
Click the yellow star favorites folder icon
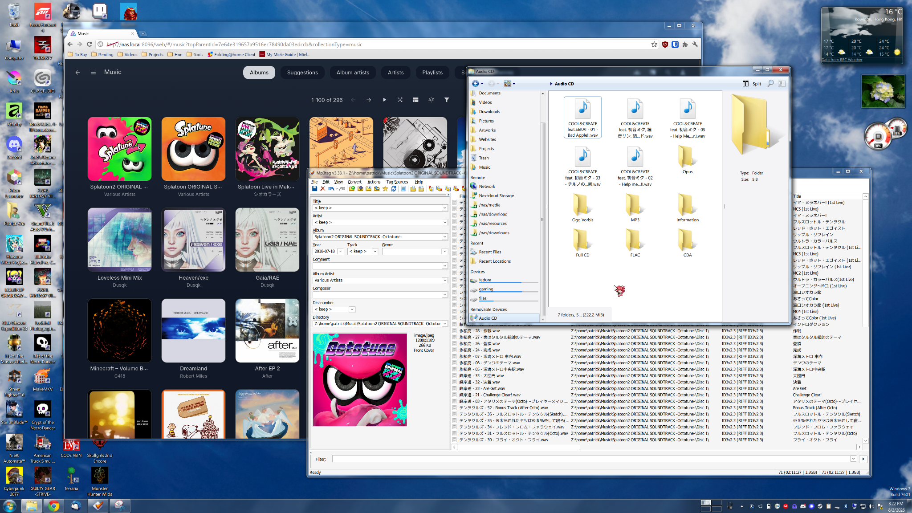pyautogui.click(x=385, y=189)
